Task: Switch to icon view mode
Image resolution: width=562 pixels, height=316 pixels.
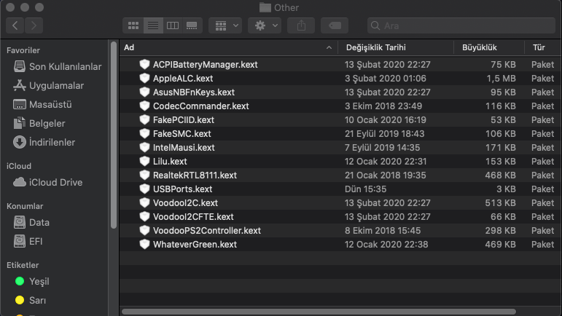Action: tap(133, 25)
